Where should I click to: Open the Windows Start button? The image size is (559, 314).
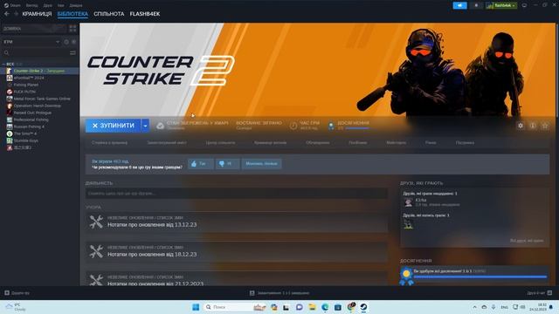point(196,307)
